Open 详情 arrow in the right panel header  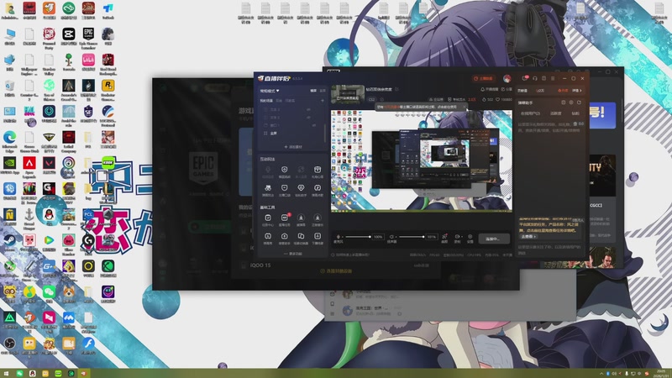[x=578, y=91]
